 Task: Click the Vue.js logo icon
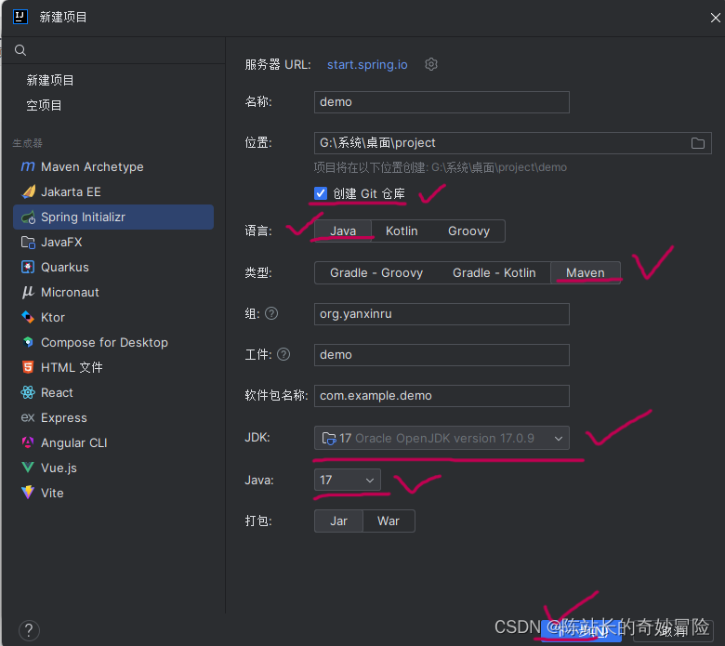point(28,468)
